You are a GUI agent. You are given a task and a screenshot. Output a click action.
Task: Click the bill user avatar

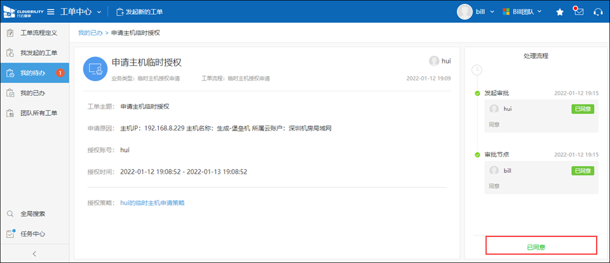pos(464,12)
